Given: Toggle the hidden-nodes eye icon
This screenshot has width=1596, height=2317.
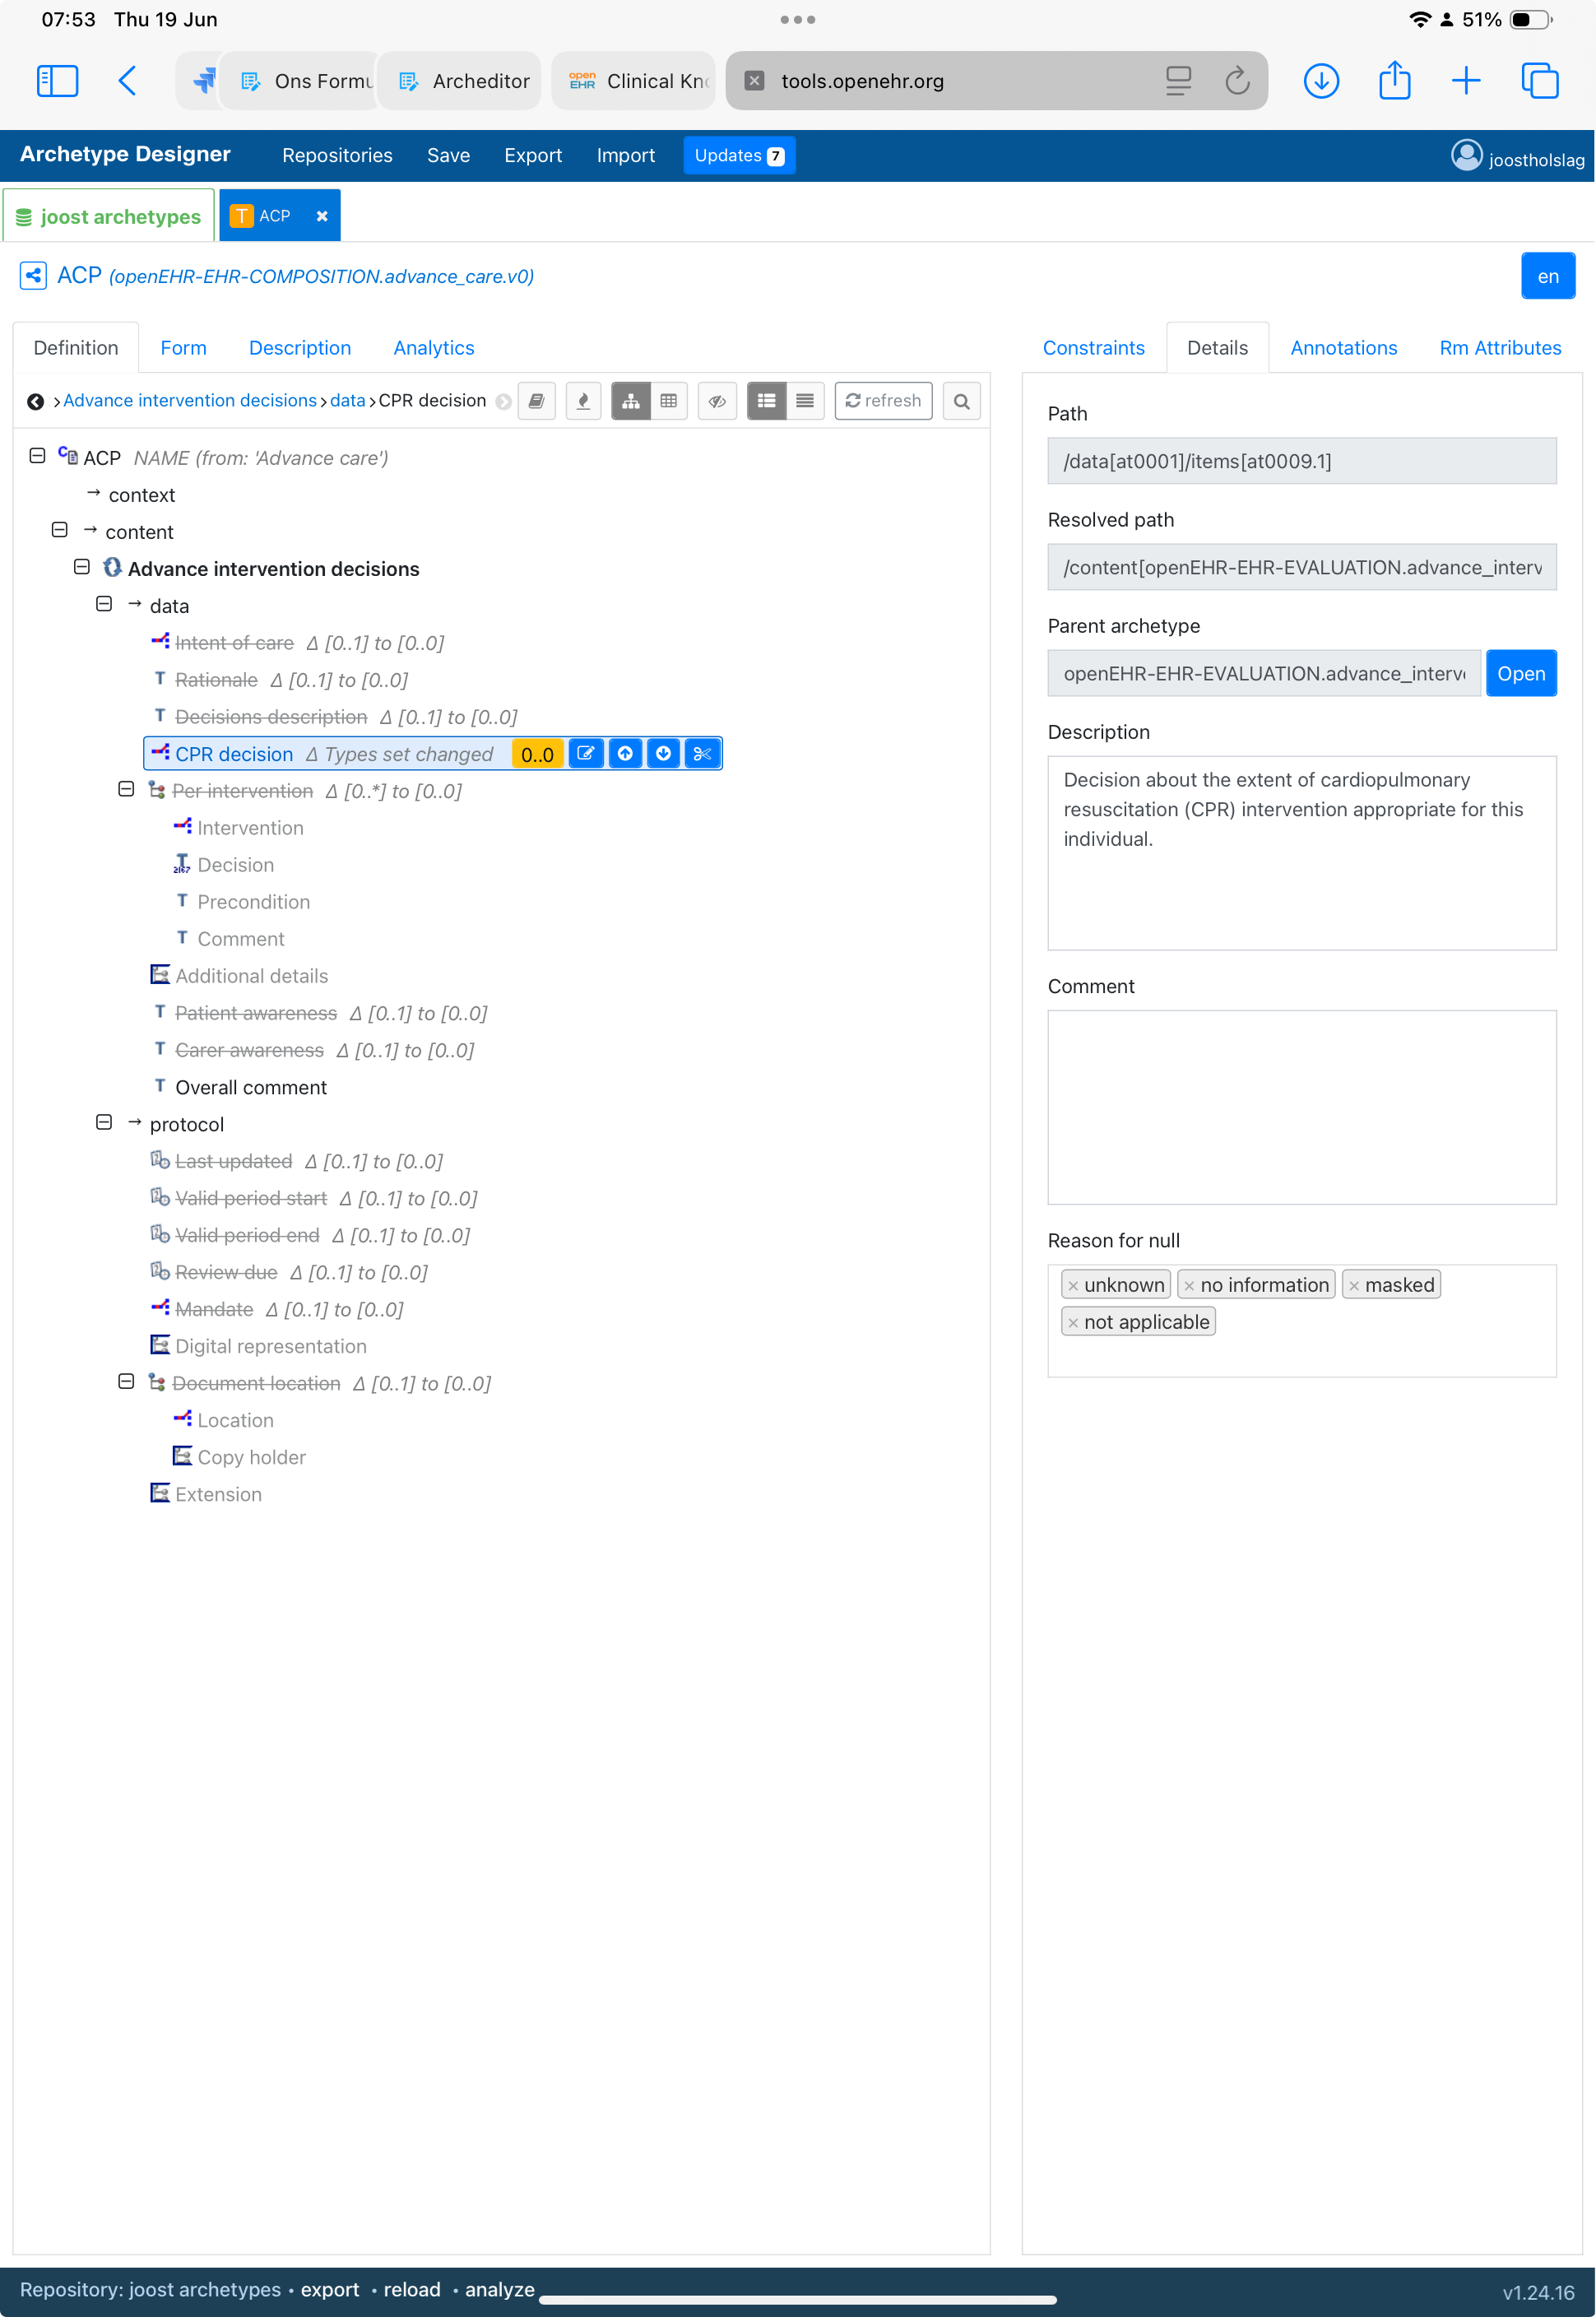Looking at the screenshot, I should [717, 401].
